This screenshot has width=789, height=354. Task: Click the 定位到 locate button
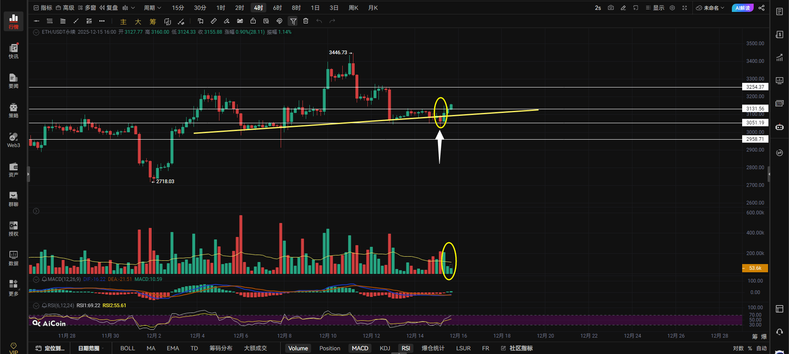[50, 348]
